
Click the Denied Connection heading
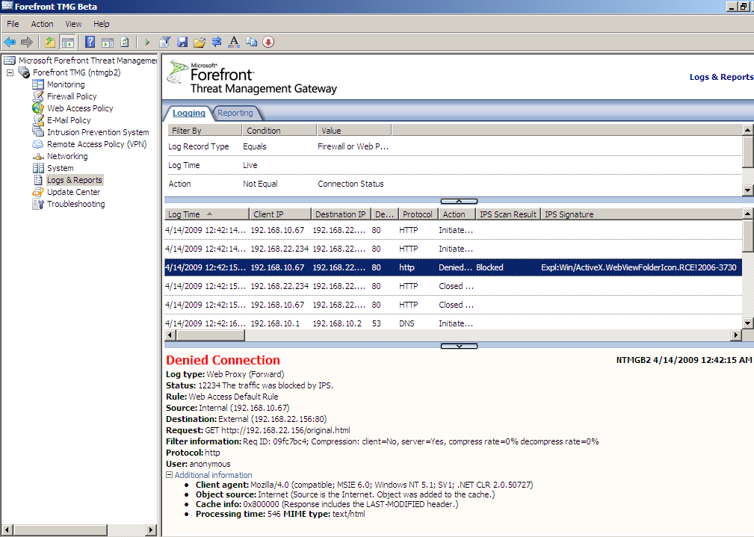point(223,360)
